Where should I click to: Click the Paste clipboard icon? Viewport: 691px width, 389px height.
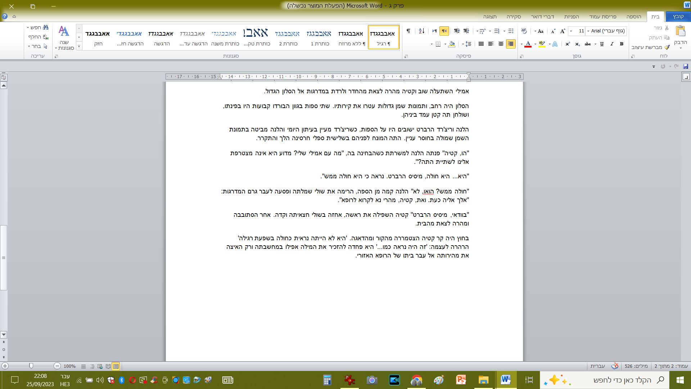point(680,31)
